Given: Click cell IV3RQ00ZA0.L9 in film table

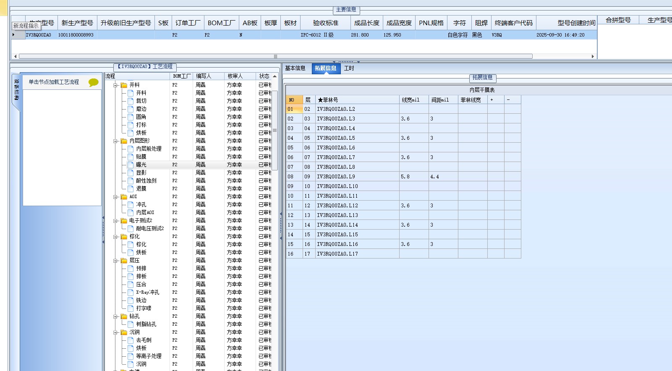Looking at the screenshot, I should tap(357, 177).
